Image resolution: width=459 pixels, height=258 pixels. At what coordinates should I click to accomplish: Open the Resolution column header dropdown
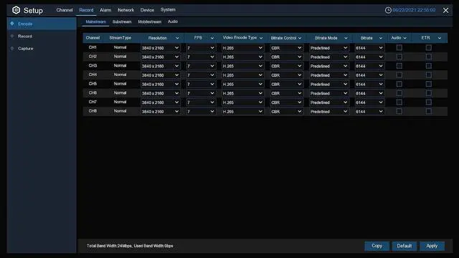(177, 38)
